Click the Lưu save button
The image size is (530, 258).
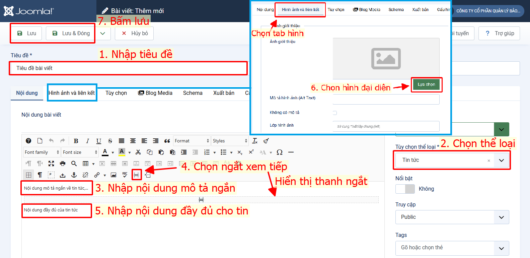coord(26,34)
